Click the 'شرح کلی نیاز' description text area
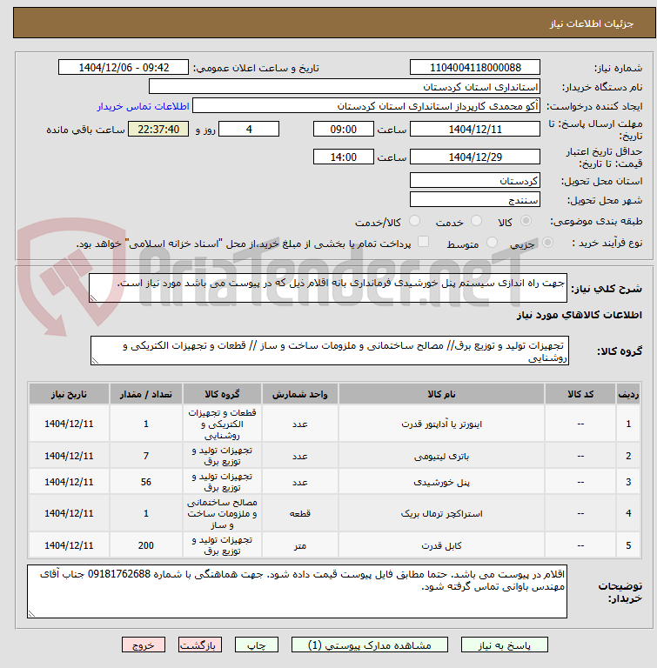The height and width of the screenshot is (668, 657). [328, 288]
